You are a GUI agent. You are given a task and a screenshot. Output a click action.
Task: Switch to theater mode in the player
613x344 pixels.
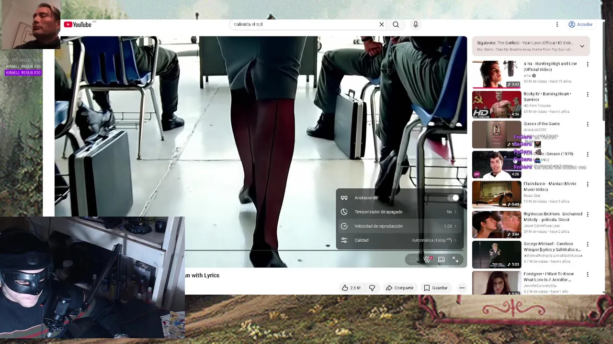[441, 259]
